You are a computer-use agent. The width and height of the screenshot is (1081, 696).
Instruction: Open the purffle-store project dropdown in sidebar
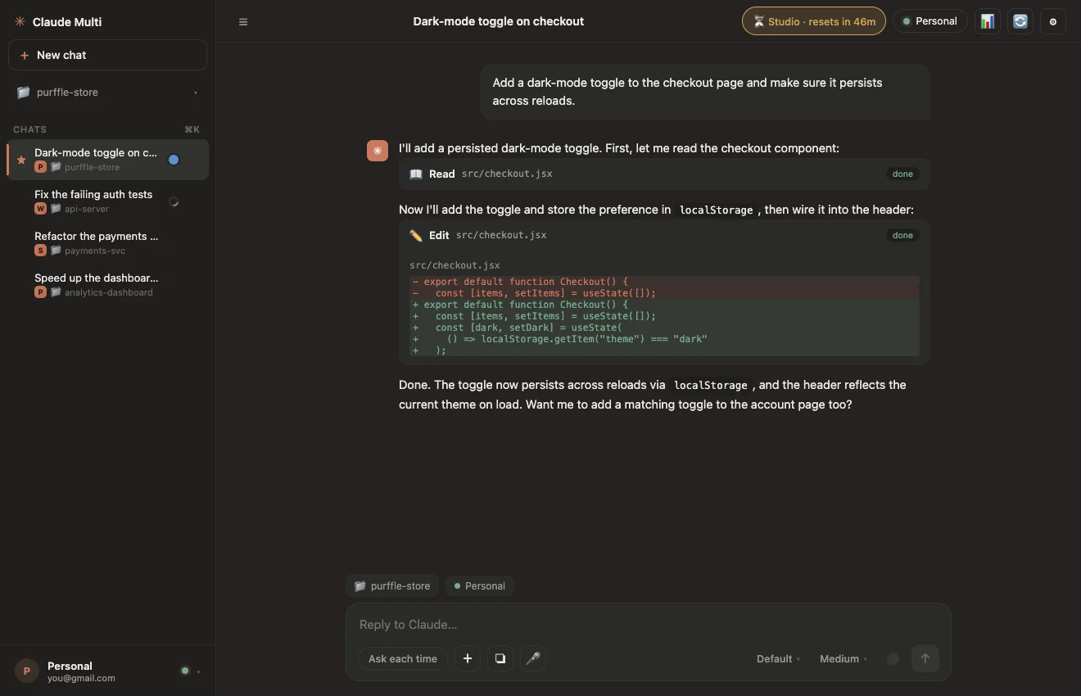(107, 93)
